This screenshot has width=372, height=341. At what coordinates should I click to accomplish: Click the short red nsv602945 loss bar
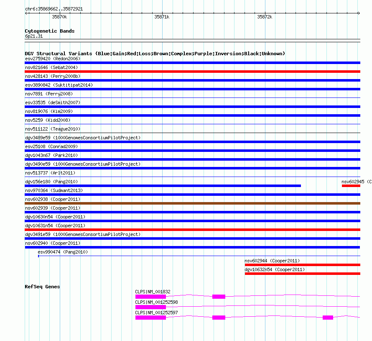click(x=351, y=186)
